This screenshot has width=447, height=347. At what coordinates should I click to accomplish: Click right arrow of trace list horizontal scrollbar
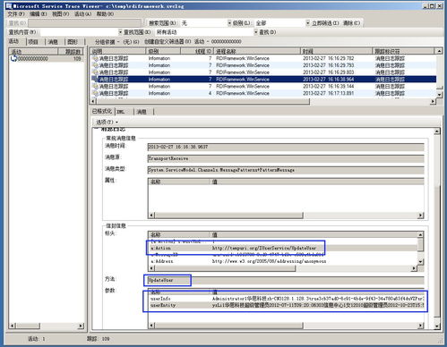pos(433,101)
